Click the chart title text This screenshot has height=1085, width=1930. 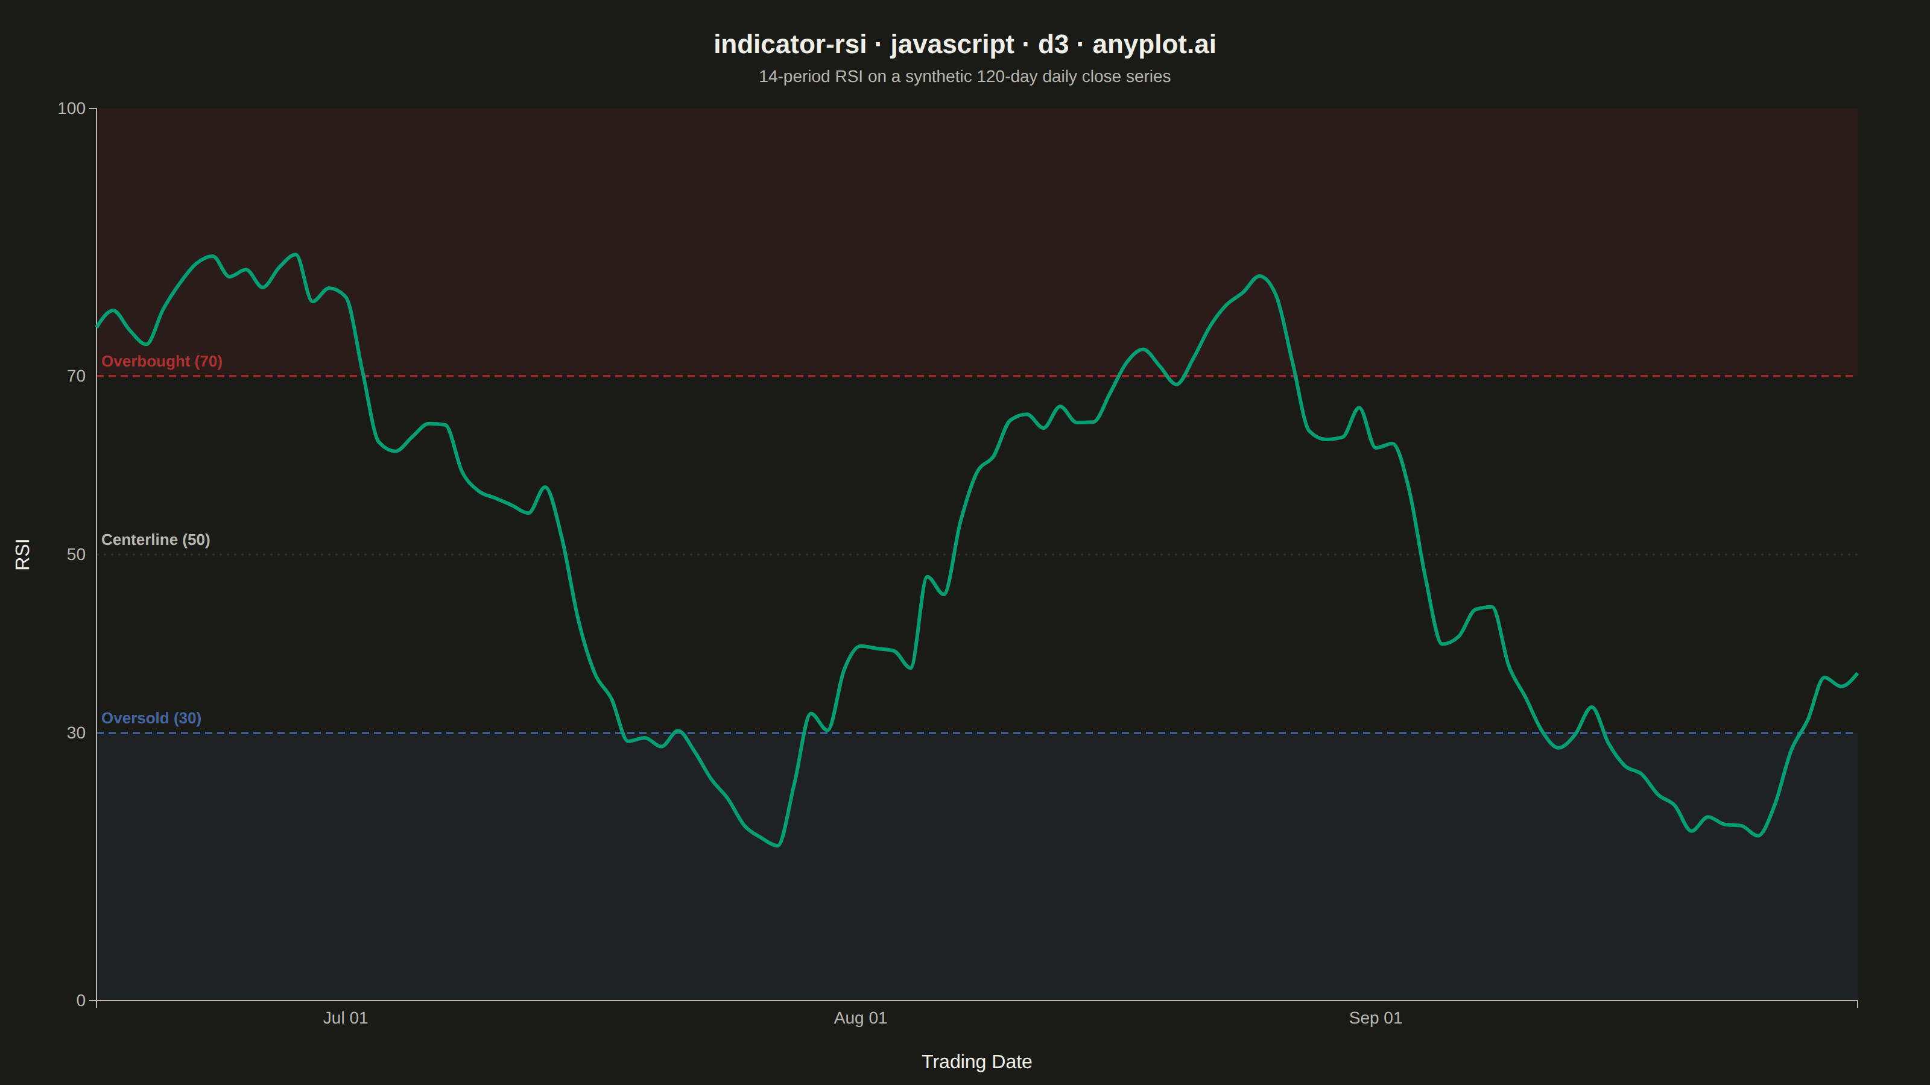[964, 44]
